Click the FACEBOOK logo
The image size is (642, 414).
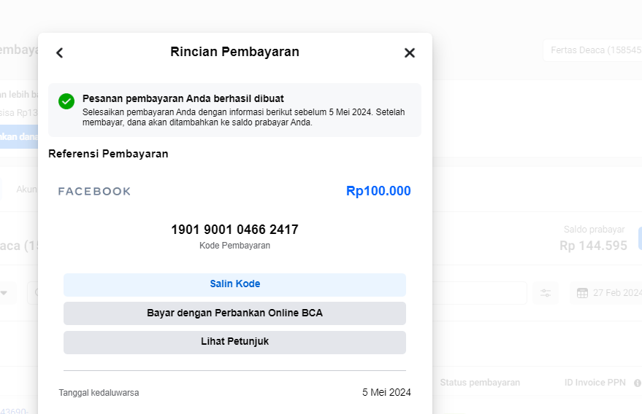[x=94, y=191]
